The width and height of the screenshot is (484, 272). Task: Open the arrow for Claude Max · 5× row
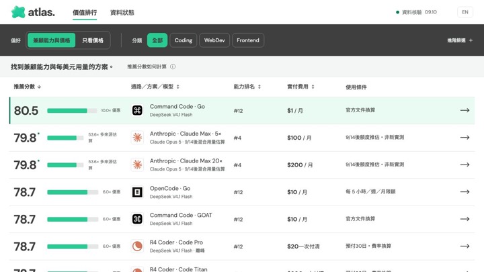point(465,138)
